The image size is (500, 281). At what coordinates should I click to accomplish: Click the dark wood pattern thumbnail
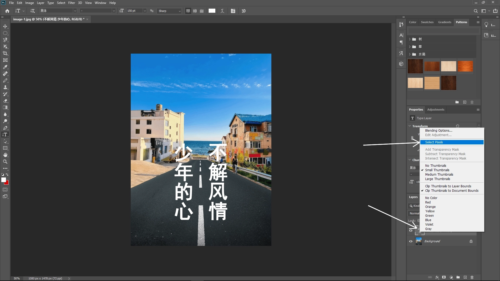[x=415, y=66]
